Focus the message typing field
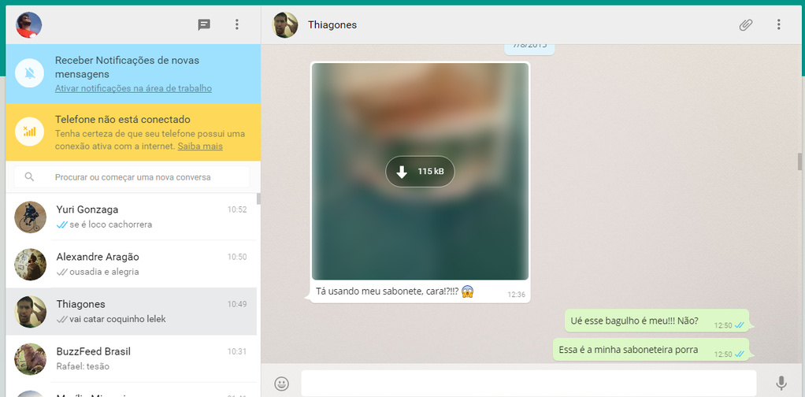The height and width of the screenshot is (397, 805). tap(529, 383)
